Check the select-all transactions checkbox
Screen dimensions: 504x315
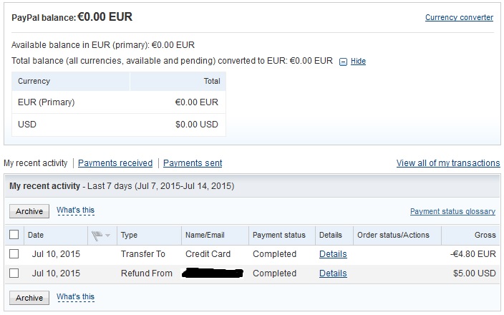pos(14,235)
